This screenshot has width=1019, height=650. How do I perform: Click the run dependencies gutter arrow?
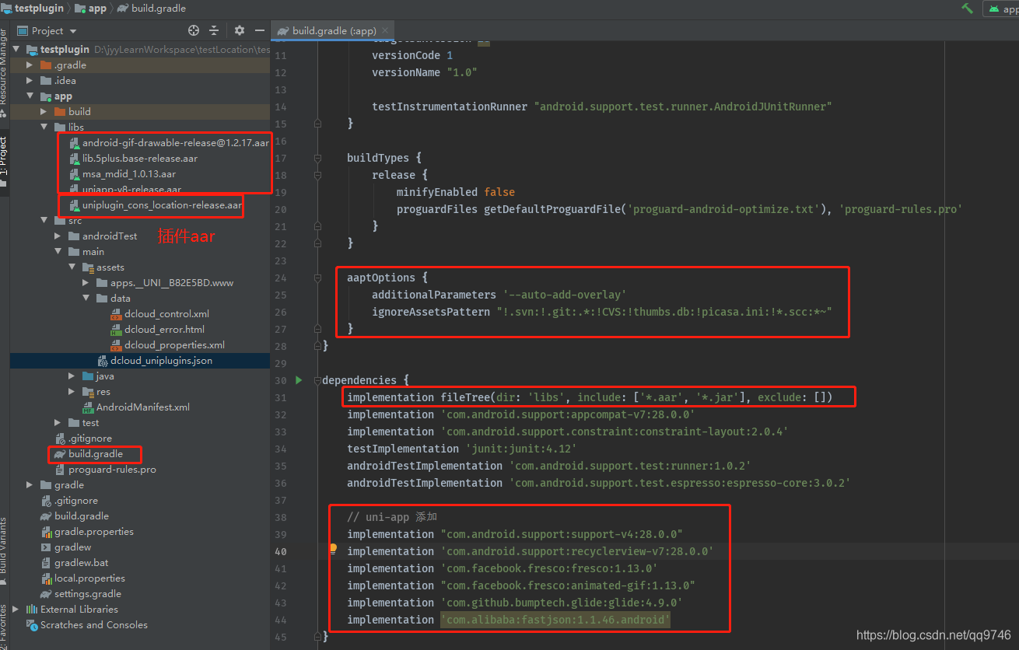299,380
